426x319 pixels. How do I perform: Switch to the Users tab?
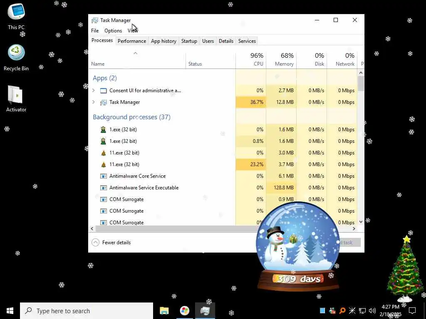click(208, 41)
